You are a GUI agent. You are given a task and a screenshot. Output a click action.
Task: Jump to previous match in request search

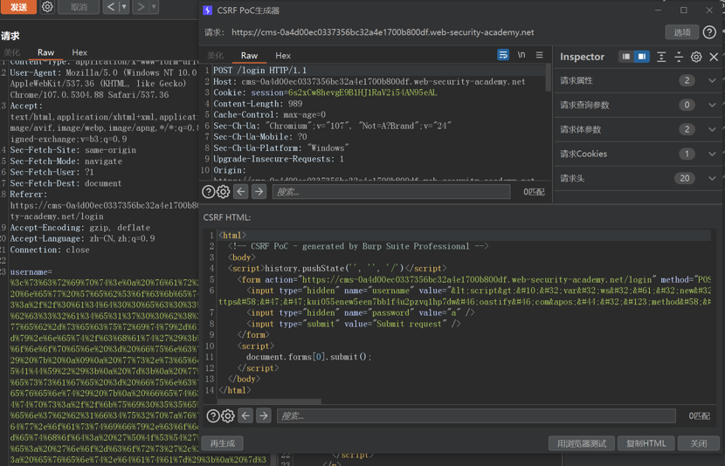pos(241,191)
